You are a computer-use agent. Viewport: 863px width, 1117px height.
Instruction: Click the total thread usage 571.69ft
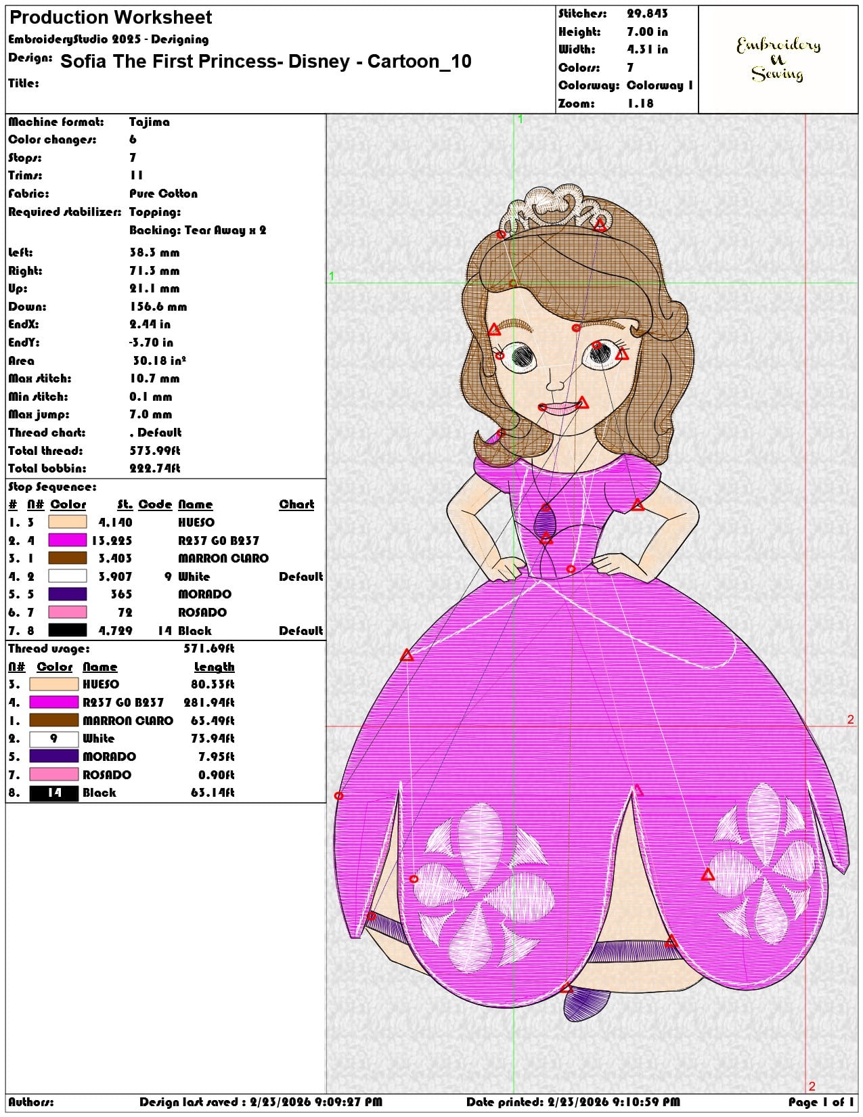209,649
